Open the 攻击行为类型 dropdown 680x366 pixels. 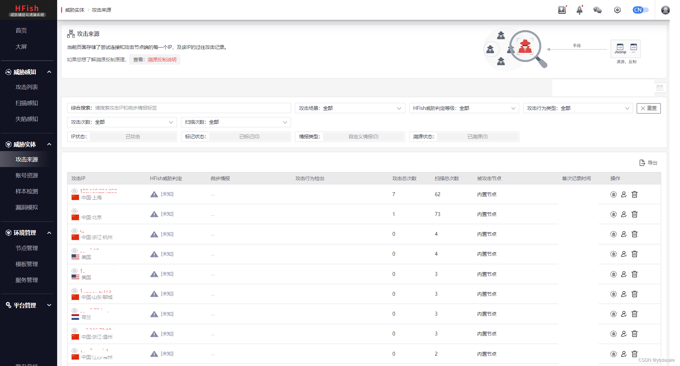tap(578, 108)
